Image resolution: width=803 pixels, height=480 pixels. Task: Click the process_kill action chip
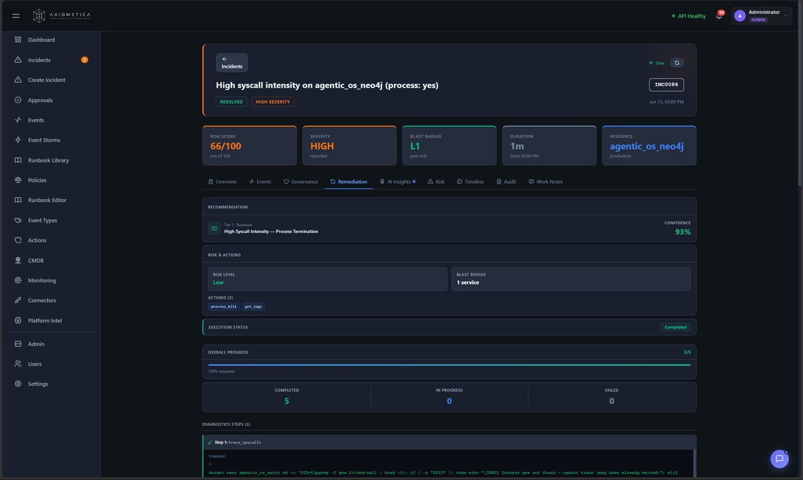click(224, 307)
